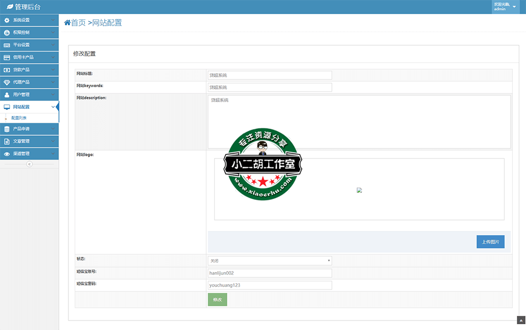
Task: Click the lock icon for 权限控制
Action: pyautogui.click(x=7, y=33)
